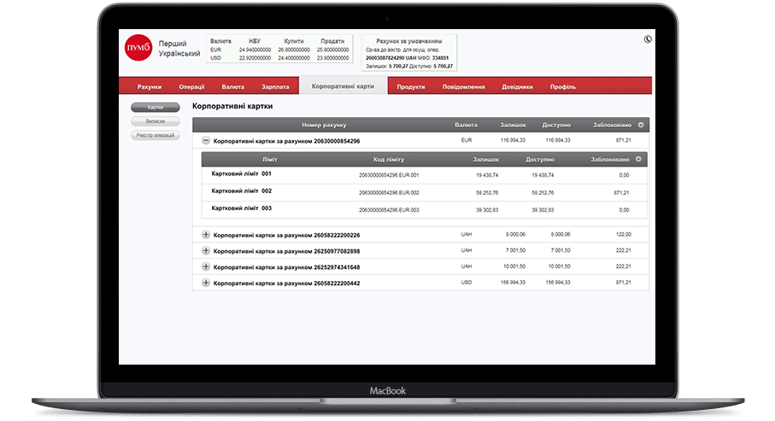
Task: Sort by Валюта column header
Action: pos(466,125)
